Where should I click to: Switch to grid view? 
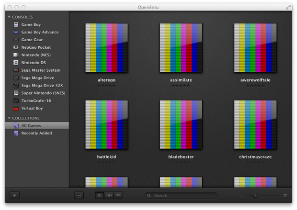[x=100, y=196]
